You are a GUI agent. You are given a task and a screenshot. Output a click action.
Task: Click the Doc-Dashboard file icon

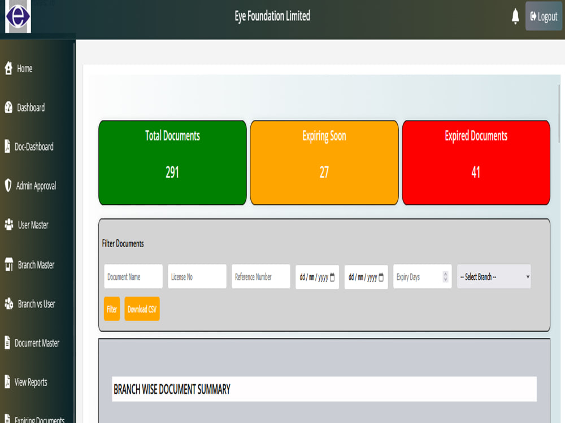tap(7, 146)
